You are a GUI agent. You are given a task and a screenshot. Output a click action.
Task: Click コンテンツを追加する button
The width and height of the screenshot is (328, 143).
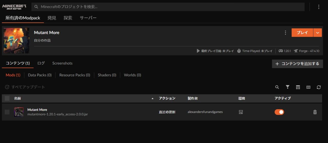(297, 64)
